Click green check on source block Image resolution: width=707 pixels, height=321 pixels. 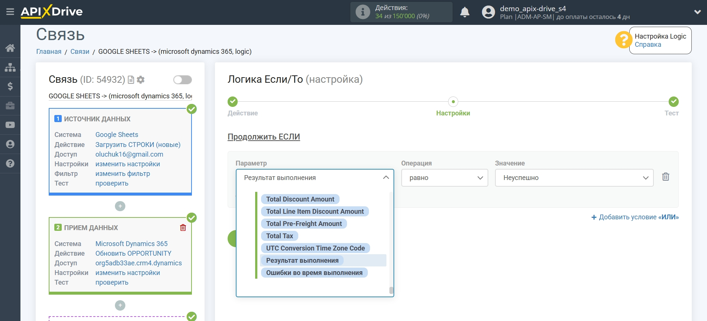[192, 109]
